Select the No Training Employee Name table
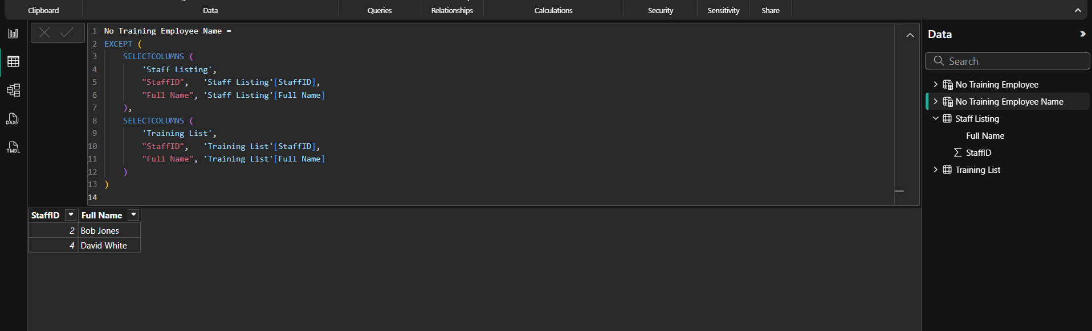The image size is (1092, 331). (x=1009, y=101)
